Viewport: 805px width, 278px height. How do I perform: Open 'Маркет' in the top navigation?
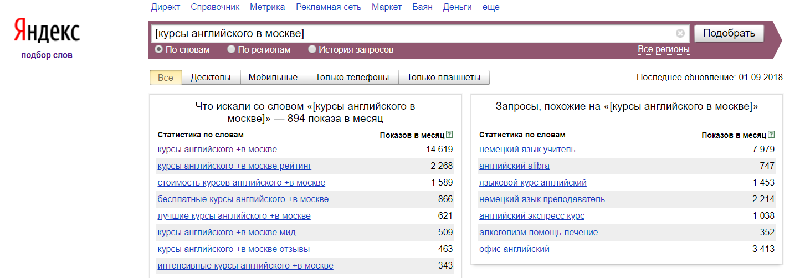(387, 7)
